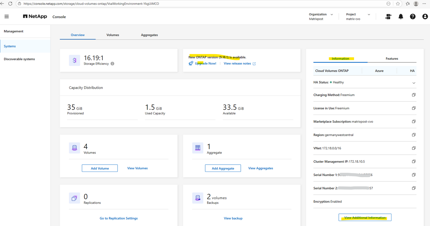
Task: Click the notifications bell icon
Action: [401, 17]
